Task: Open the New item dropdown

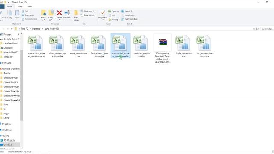Action: pos(87,11)
